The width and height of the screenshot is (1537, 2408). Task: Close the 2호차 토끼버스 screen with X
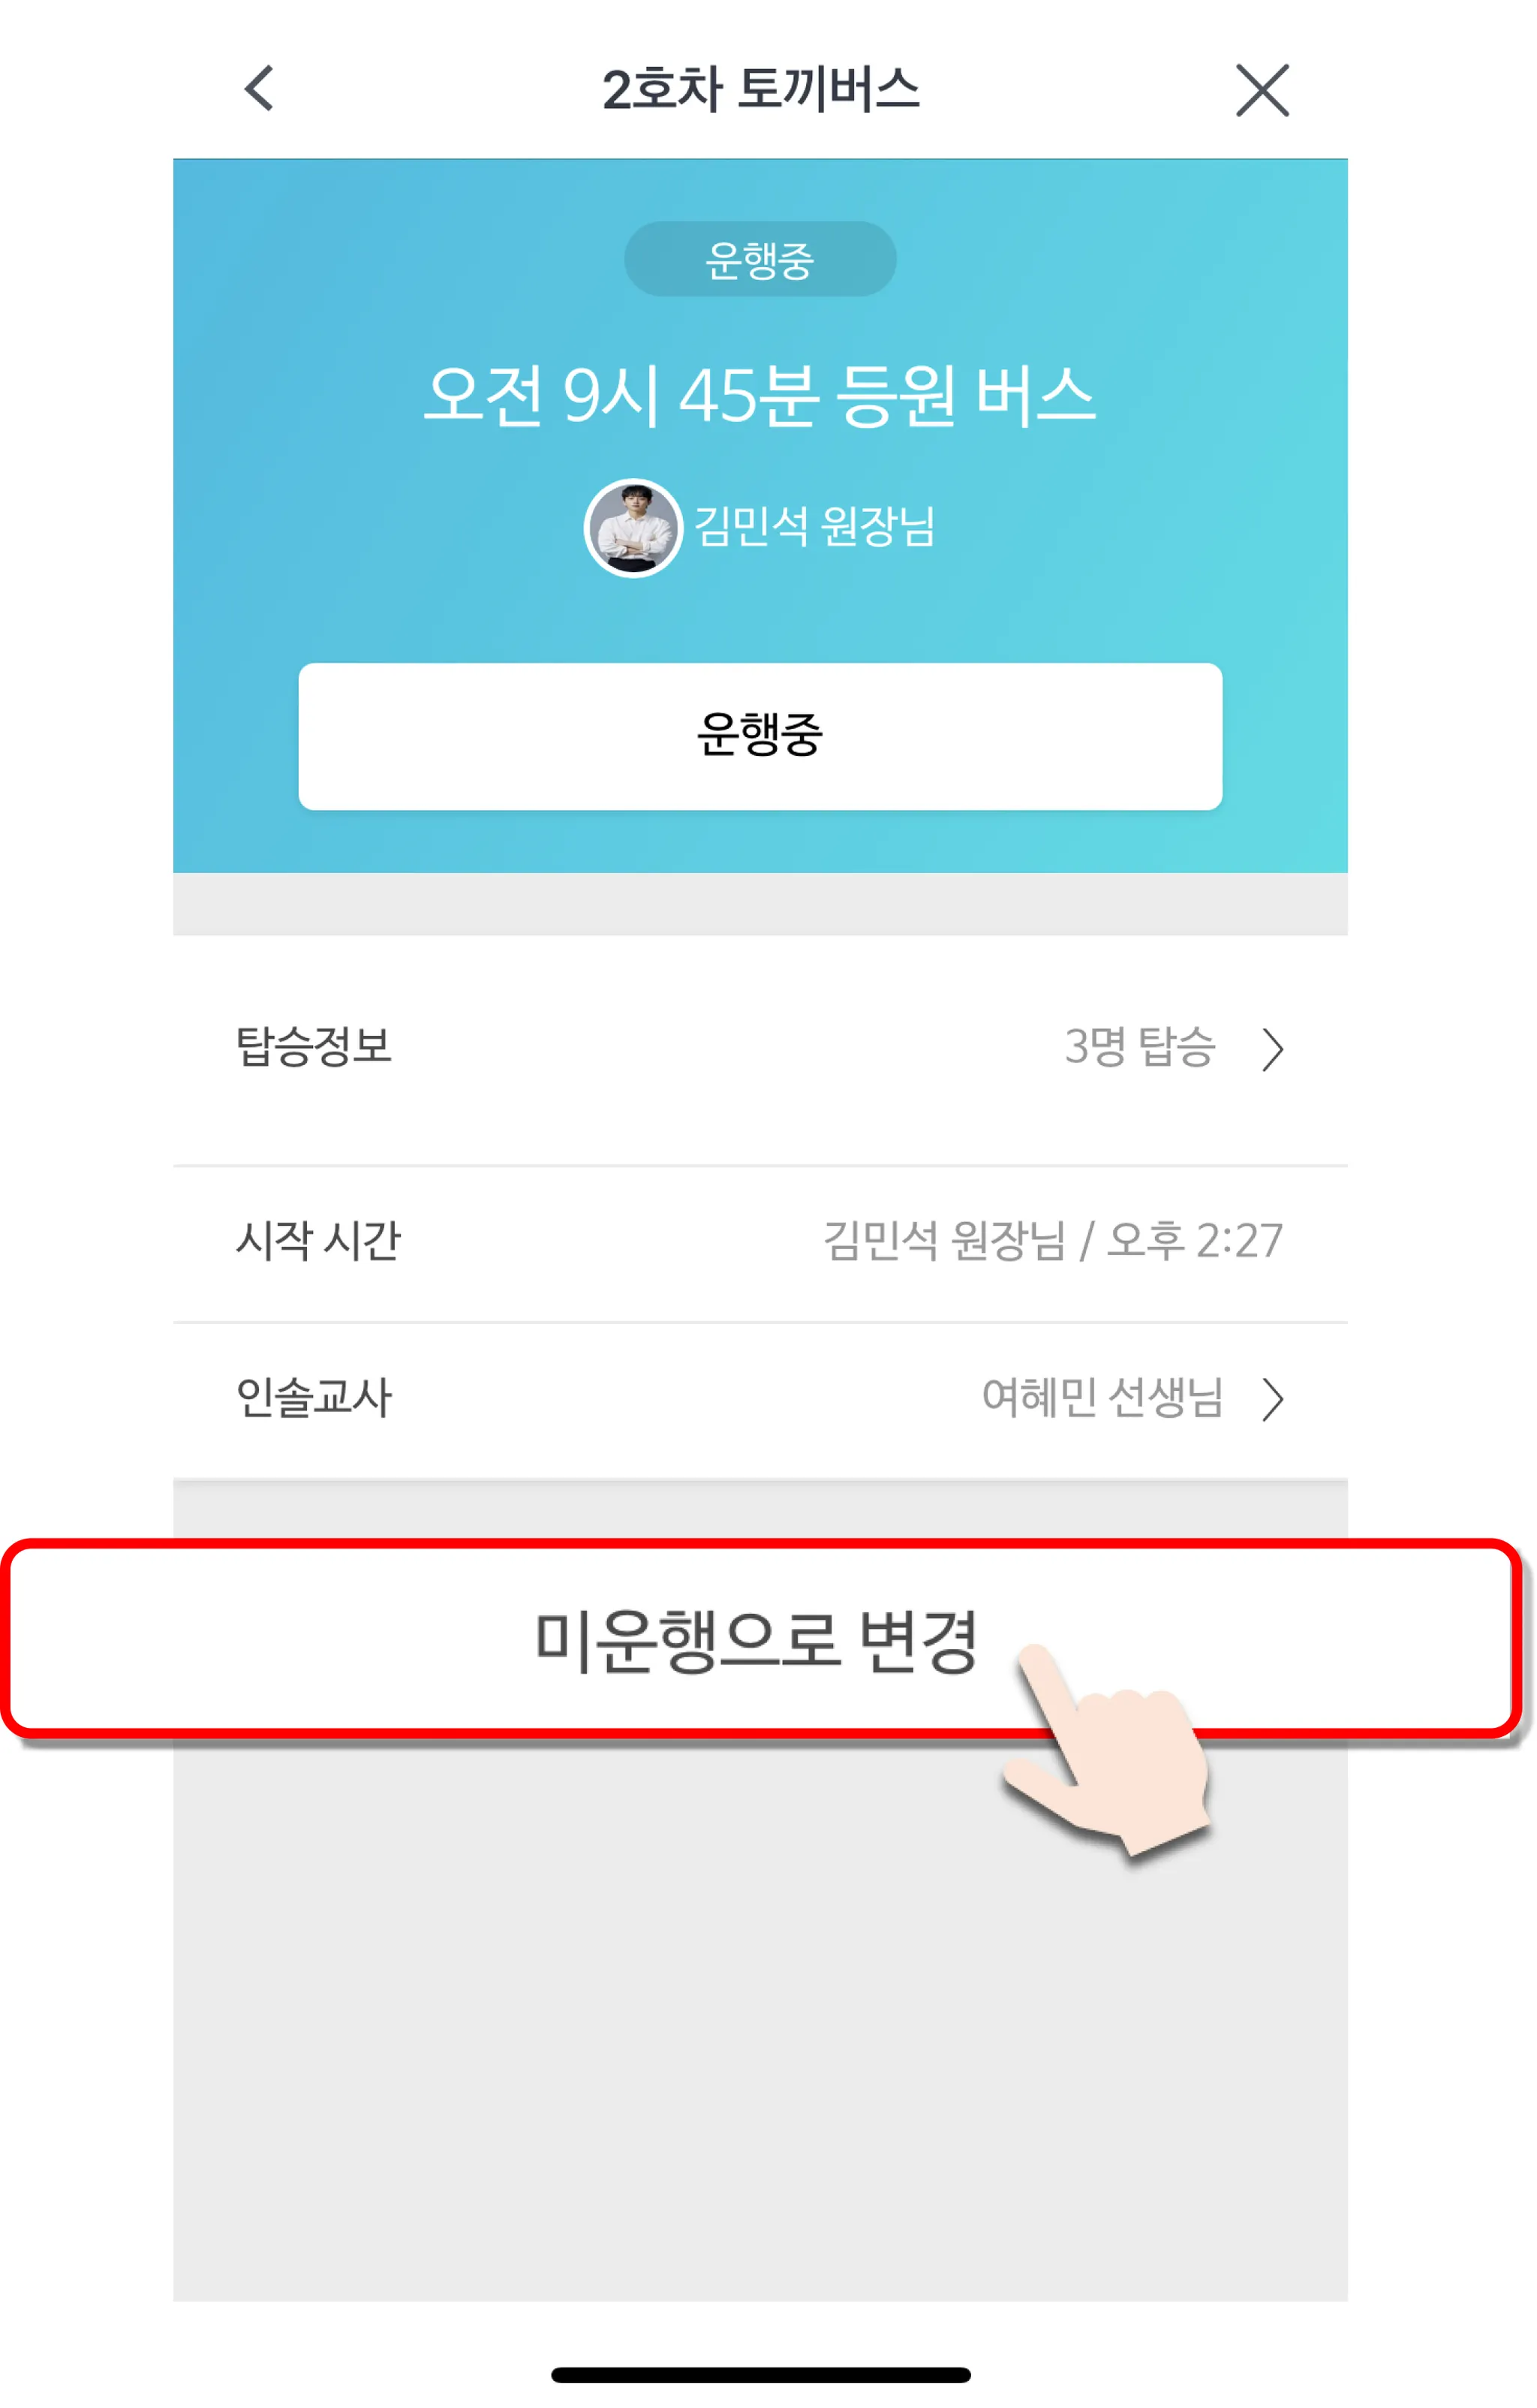(x=1262, y=90)
